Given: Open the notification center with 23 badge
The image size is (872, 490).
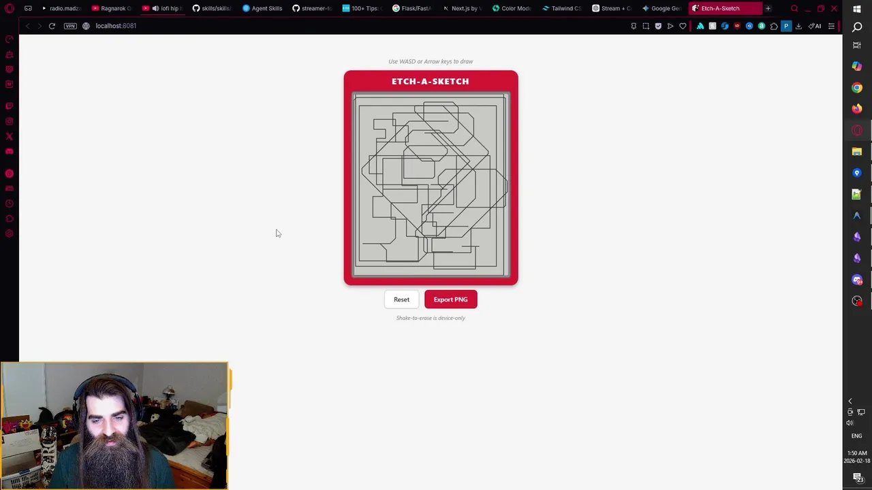Looking at the screenshot, I should click(x=858, y=479).
